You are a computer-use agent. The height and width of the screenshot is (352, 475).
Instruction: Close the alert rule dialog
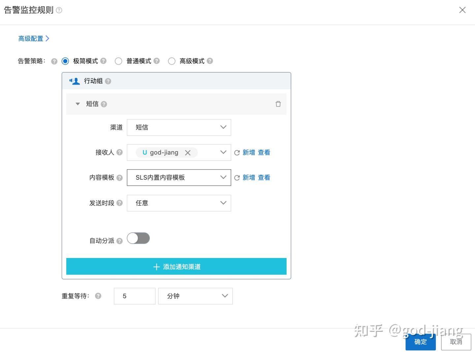click(462, 10)
